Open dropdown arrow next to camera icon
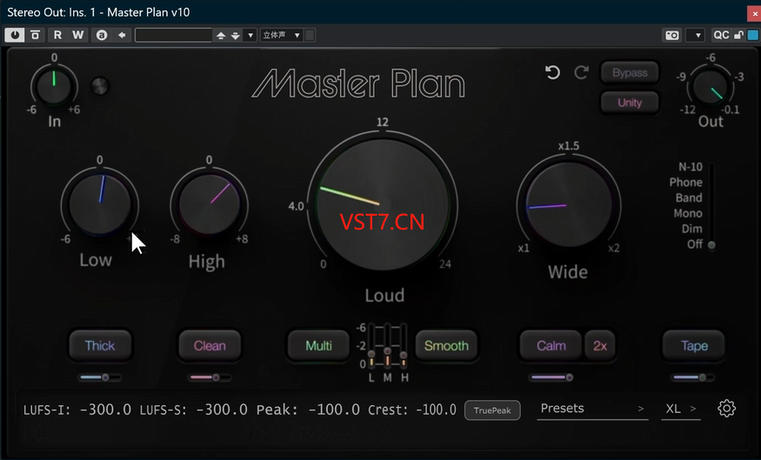The image size is (761, 460). pyautogui.click(x=698, y=35)
